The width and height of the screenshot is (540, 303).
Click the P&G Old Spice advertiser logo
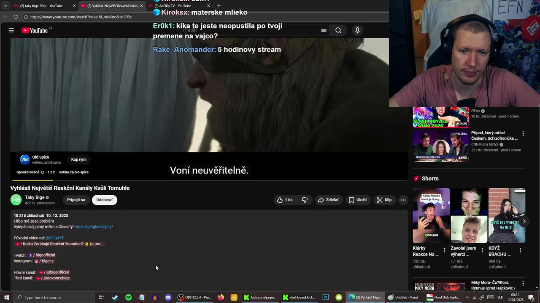point(25,159)
